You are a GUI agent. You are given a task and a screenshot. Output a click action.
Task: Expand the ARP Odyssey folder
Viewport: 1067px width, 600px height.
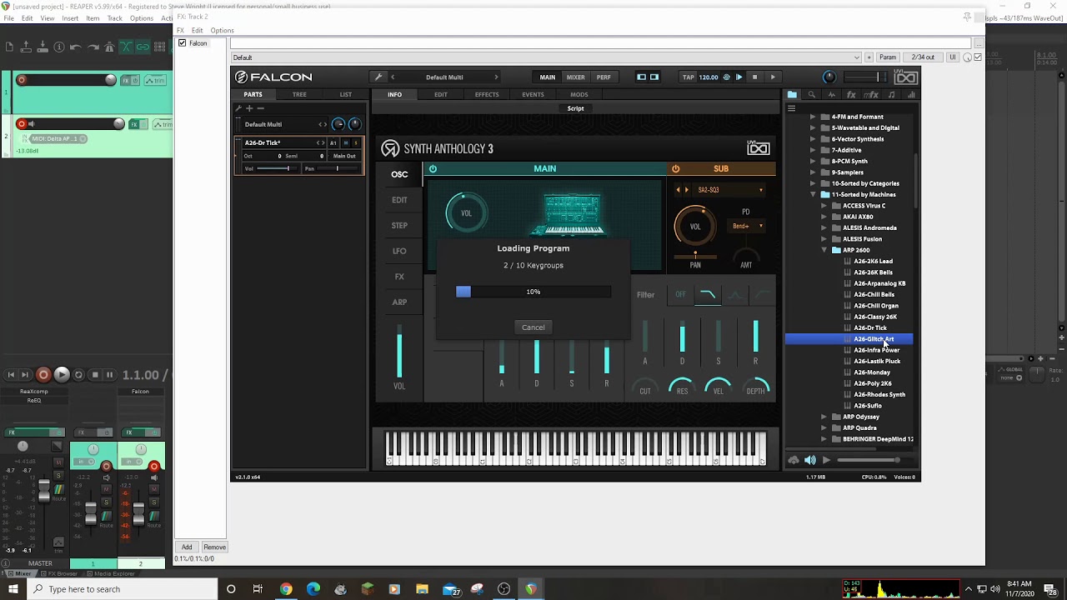click(x=824, y=417)
